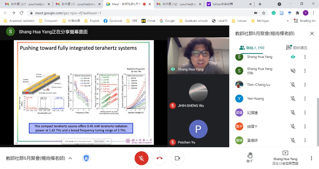Open Meet's three-dot more options menu
Image resolution: width=319 pixels, height=169 pixels.
point(311,158)
